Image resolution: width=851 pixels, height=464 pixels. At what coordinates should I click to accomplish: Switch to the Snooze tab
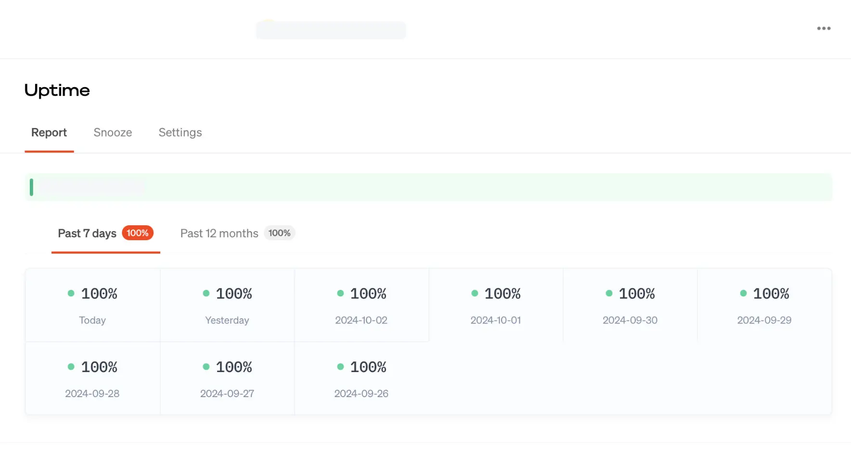[x=113, y=132]
